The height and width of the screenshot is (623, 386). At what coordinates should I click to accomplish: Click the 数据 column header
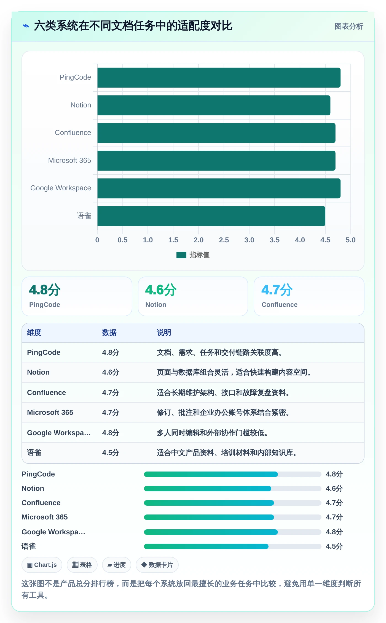coord(109,333)
